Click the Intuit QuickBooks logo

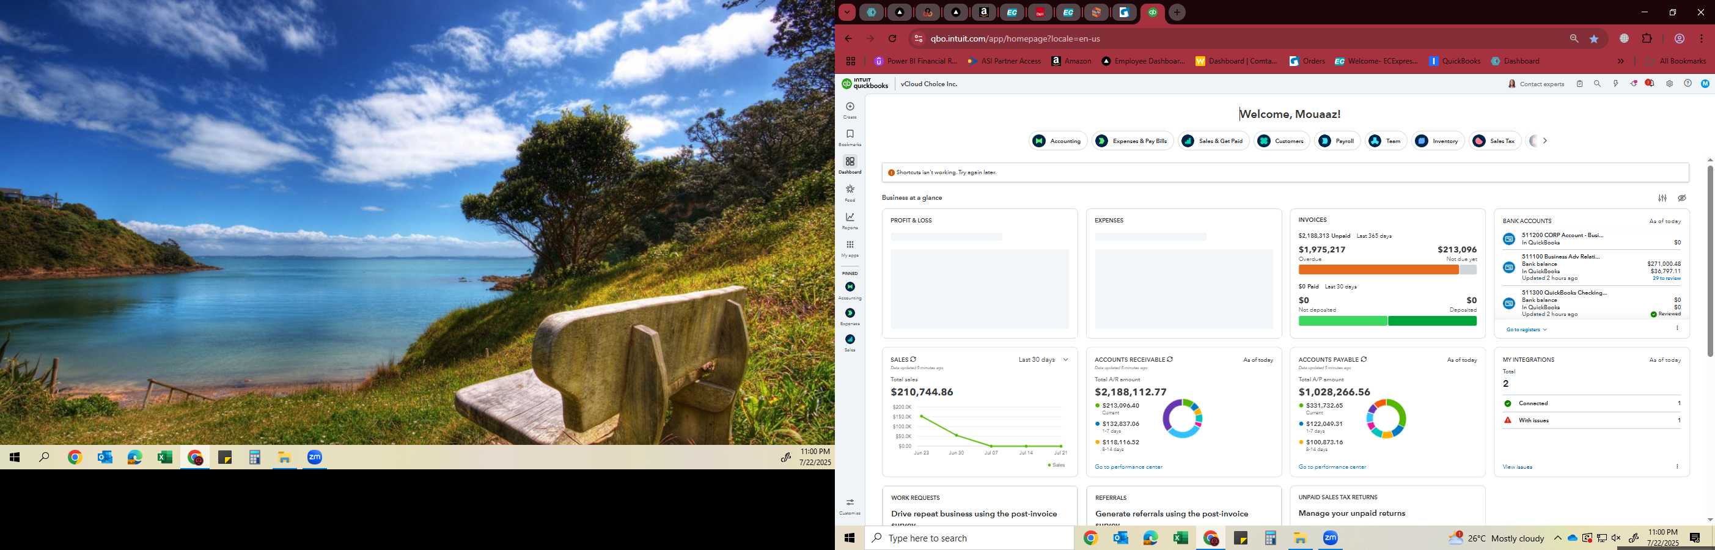coord(865,84)
